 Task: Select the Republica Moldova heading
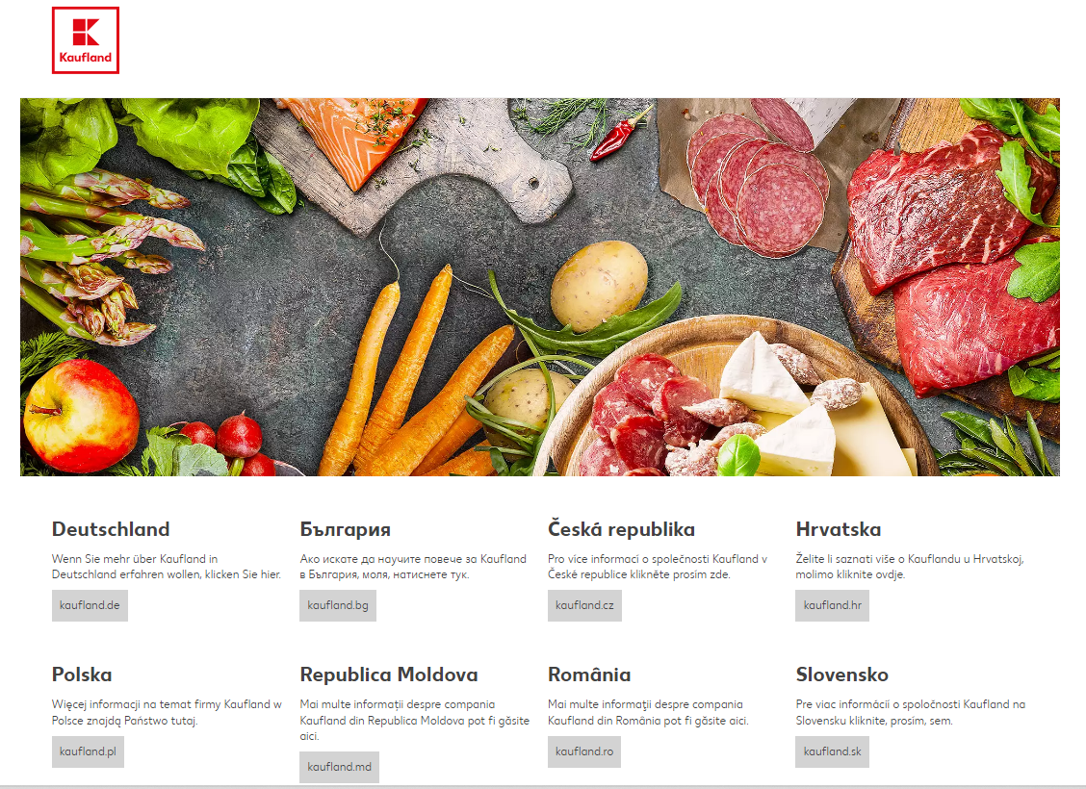pos(389,674)
